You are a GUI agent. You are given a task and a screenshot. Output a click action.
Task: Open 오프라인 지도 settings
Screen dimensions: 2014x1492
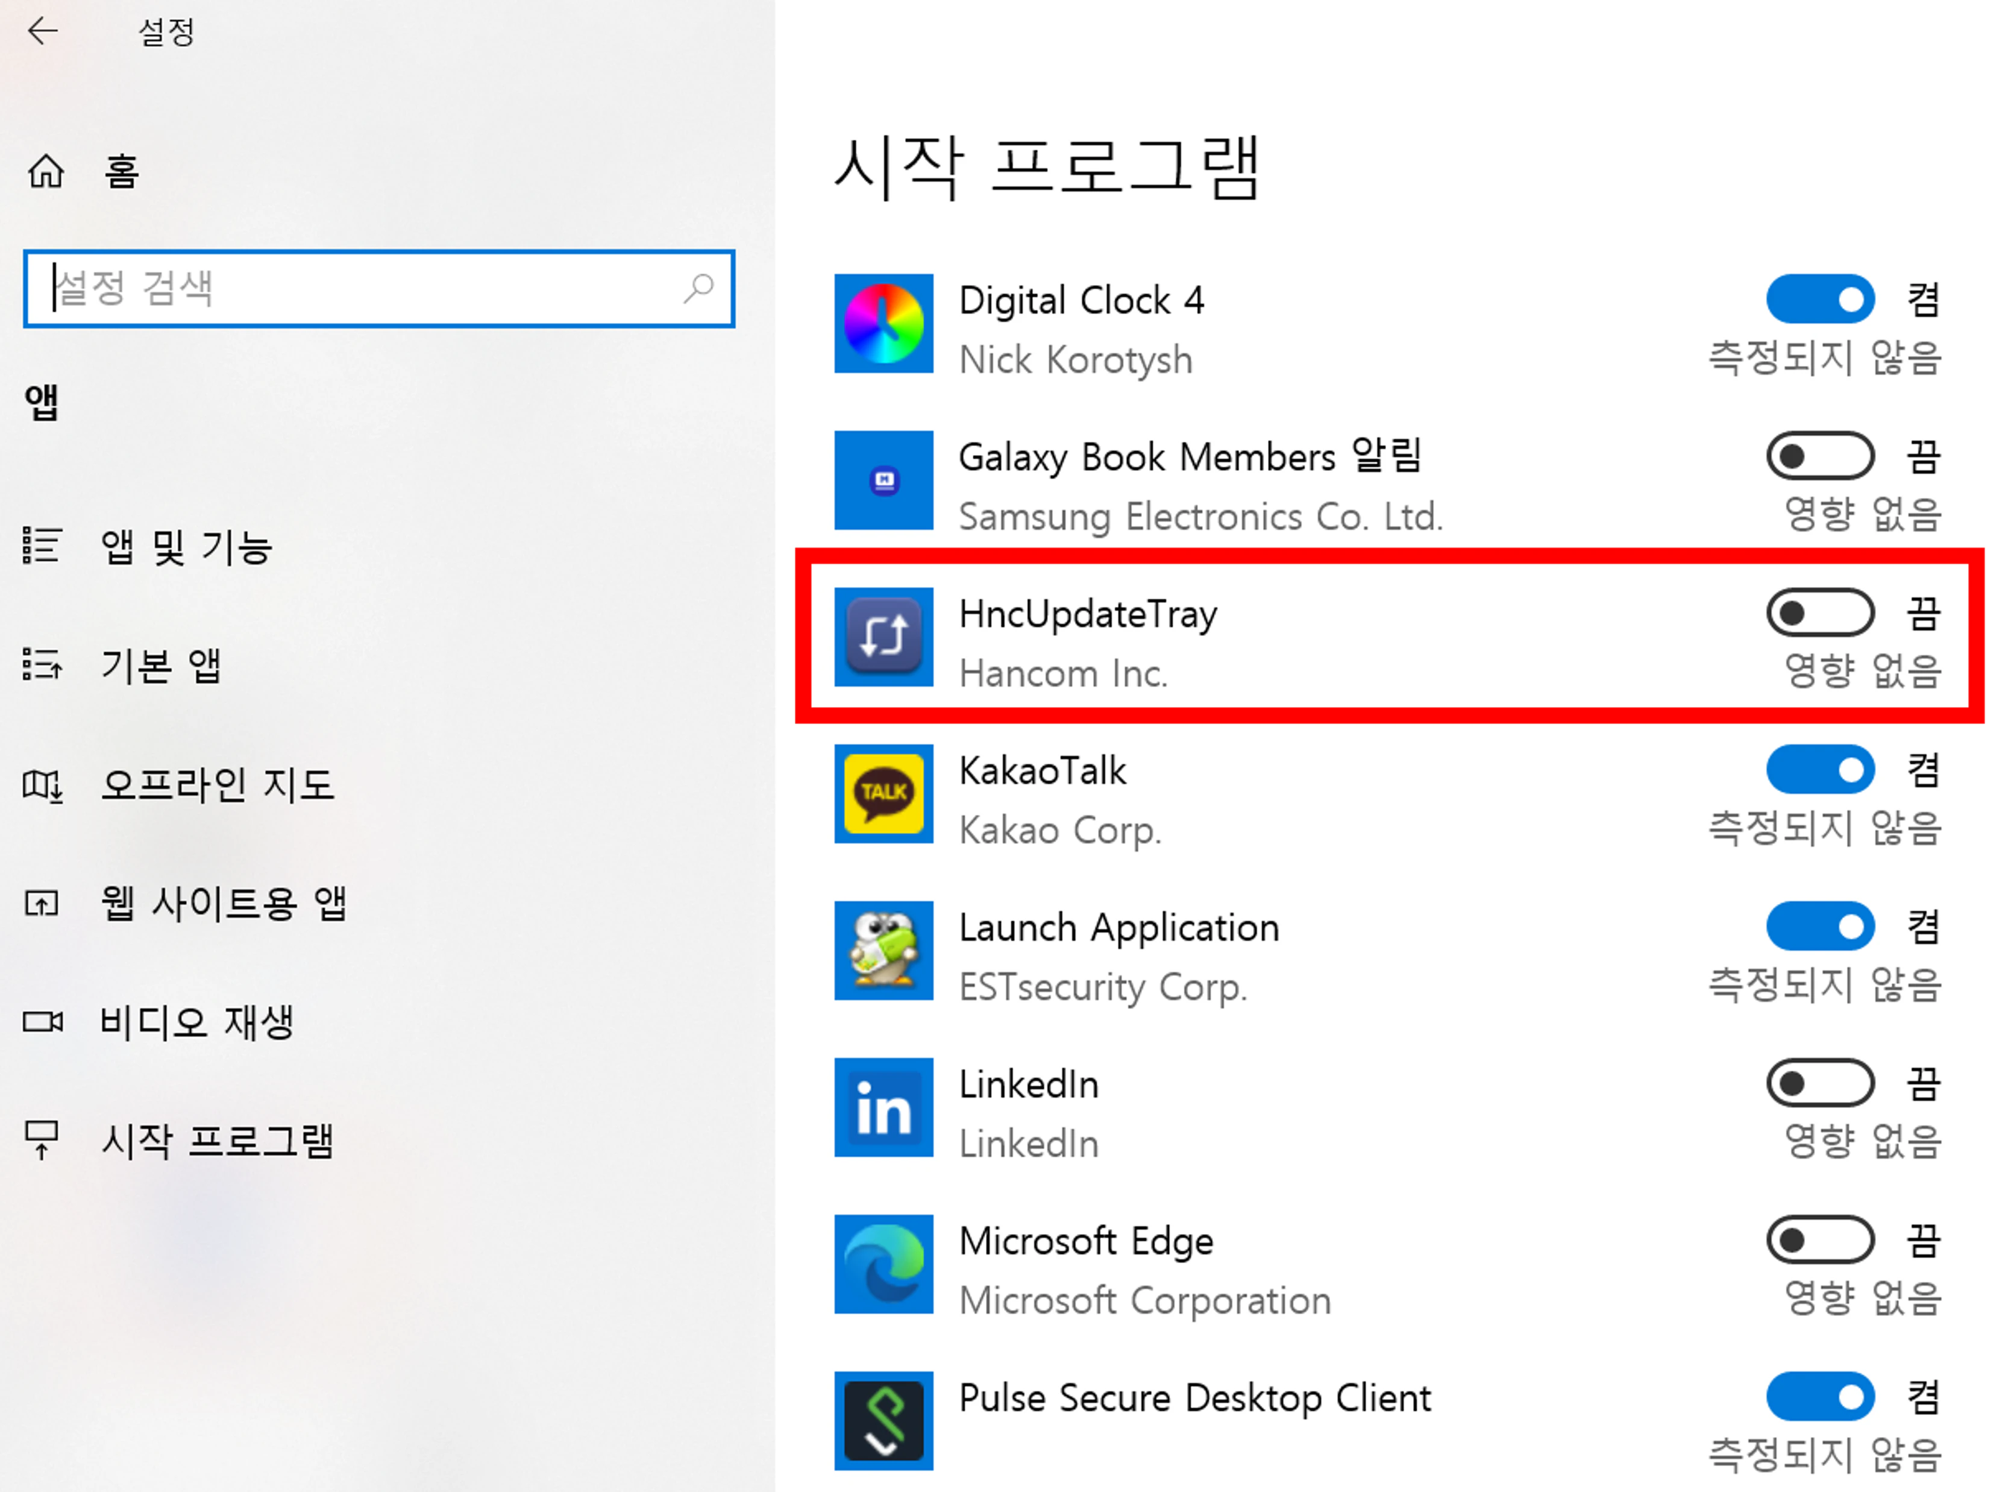[217, 784]
